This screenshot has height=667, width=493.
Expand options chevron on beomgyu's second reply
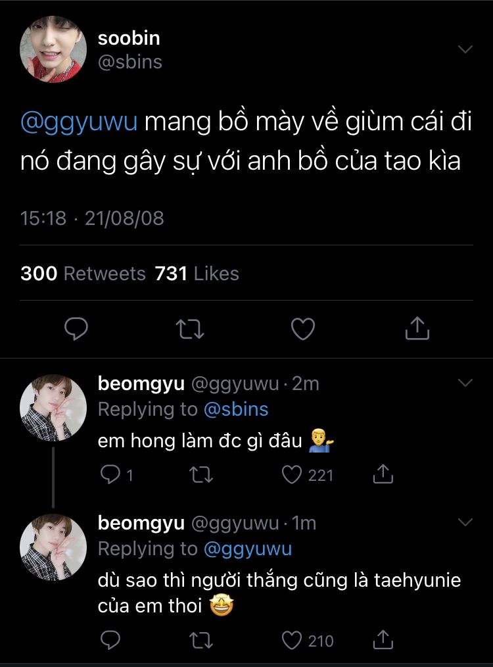tap(465, 522)
